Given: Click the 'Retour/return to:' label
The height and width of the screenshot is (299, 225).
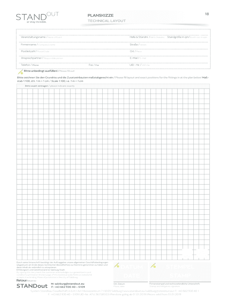Looking at the screenshot, I should pyautogui.click(x=26, y=281).
